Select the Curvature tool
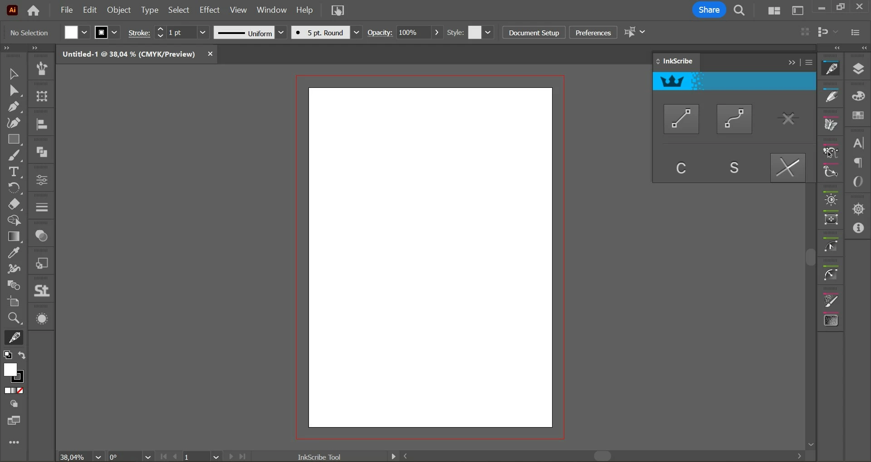Screen dimensions: 871x462 (14, 123)
